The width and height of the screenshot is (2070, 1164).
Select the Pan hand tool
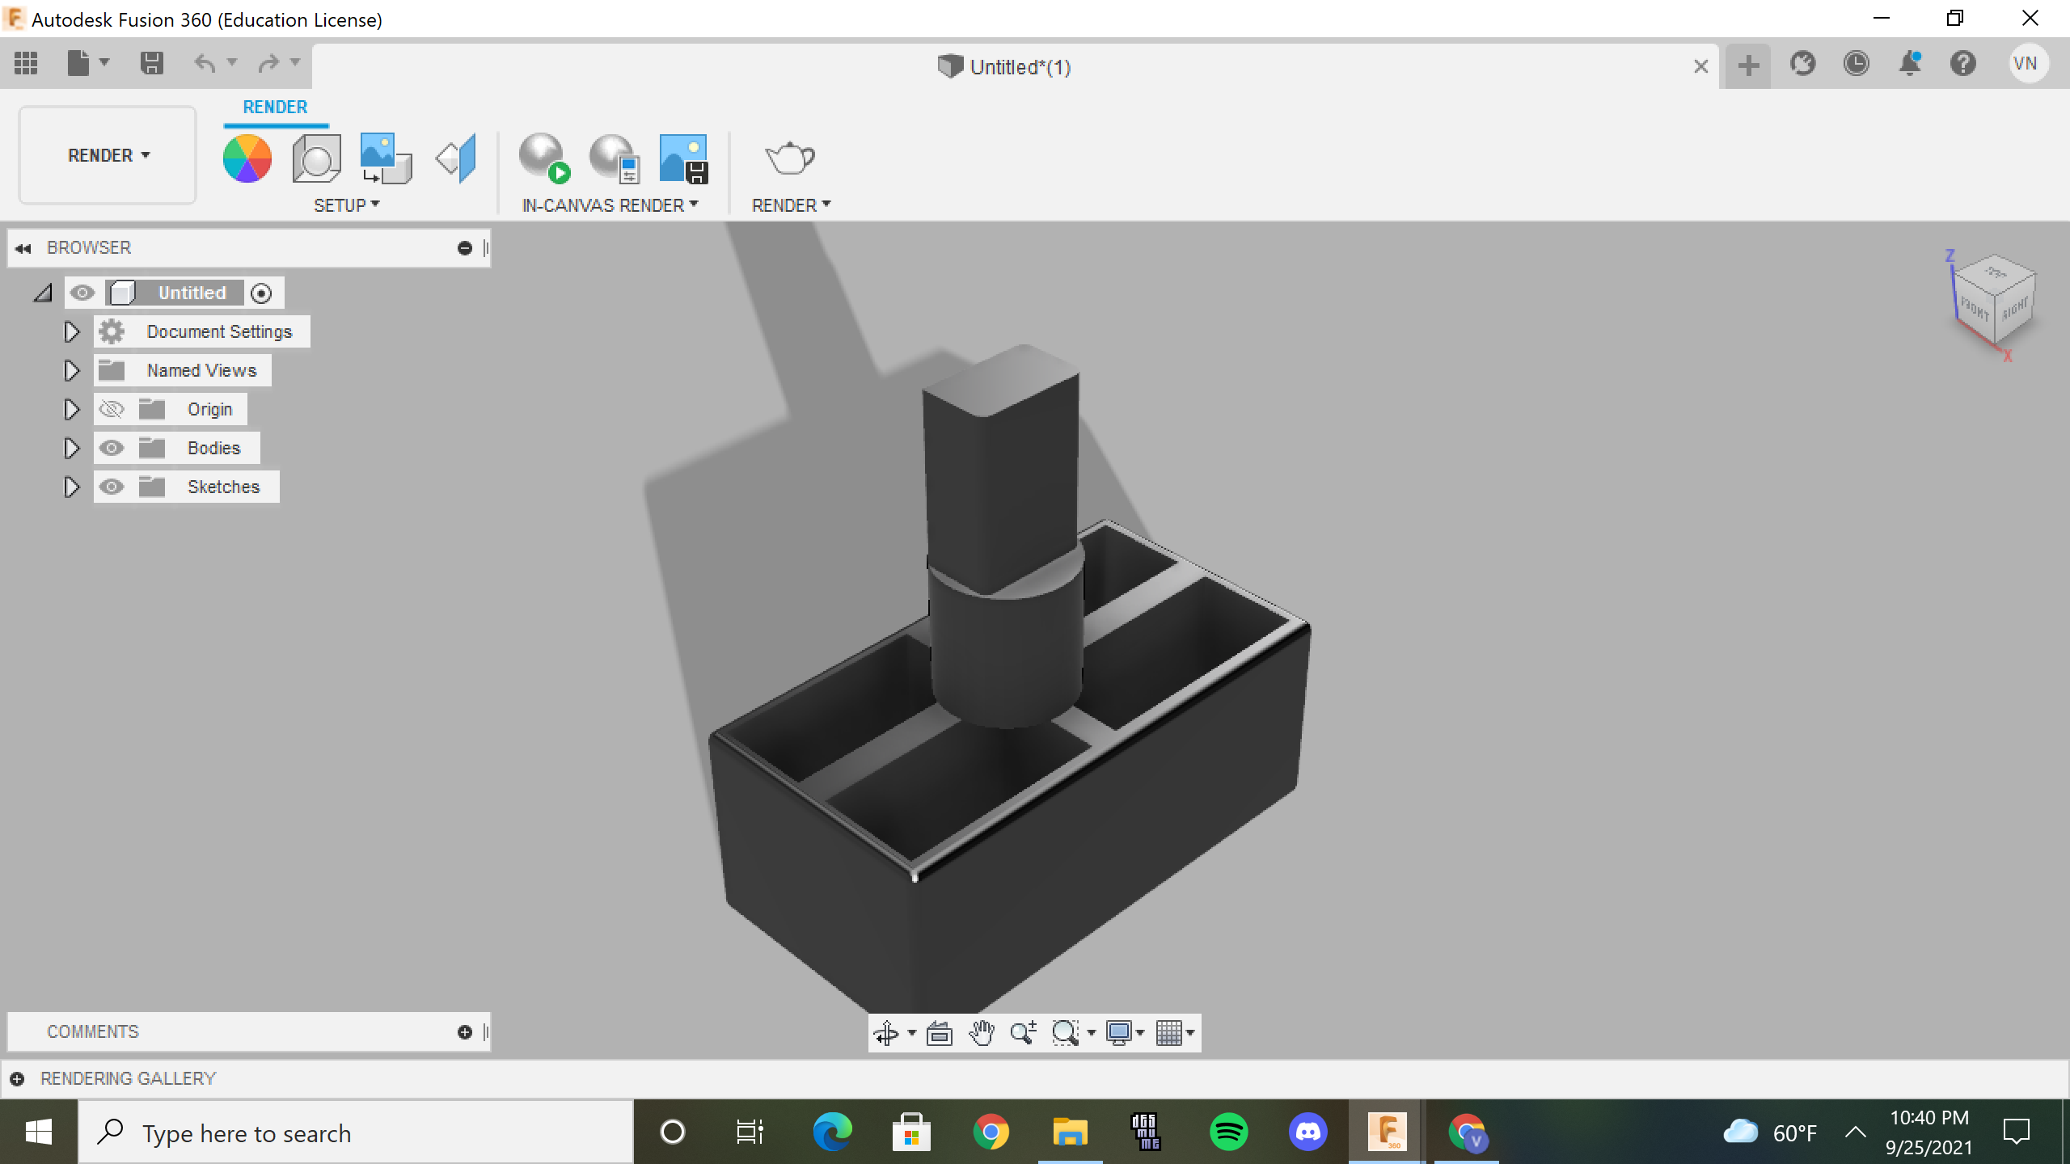982,1033
